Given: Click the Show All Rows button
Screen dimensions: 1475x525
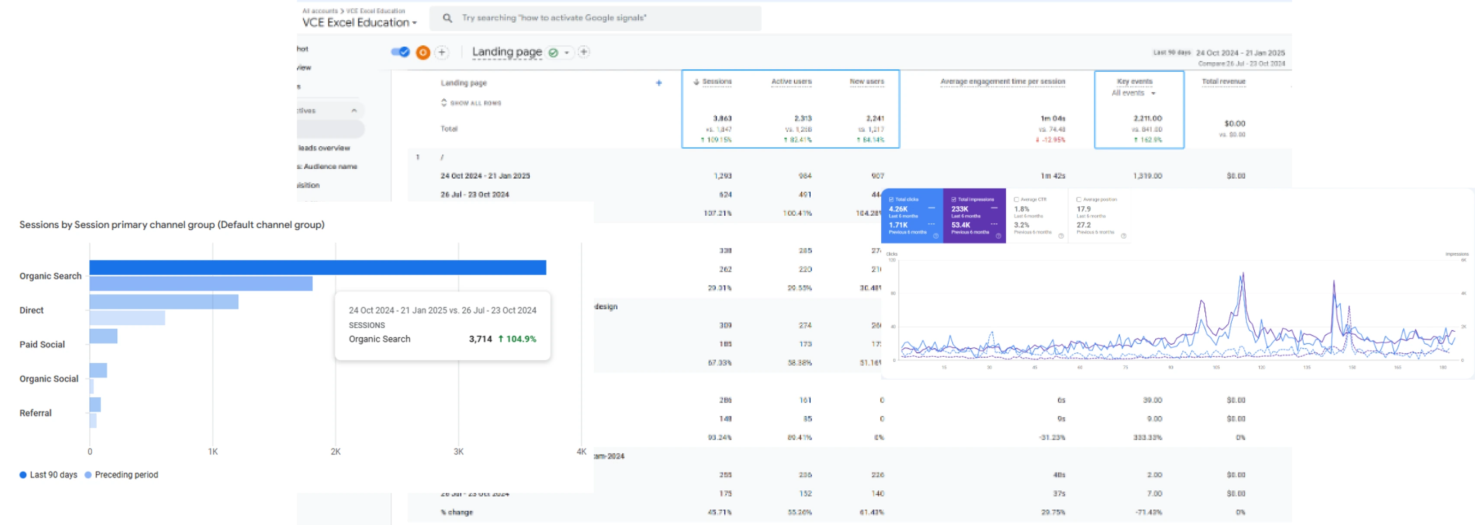Looking at the screenshot, I should click(470, 103).
